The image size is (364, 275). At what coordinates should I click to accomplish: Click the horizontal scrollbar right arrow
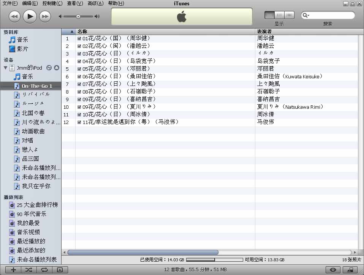[x=355, y=253]
